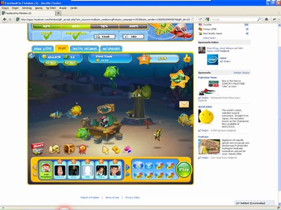Click the round settings icon at tank corner
Image resolution: width=281 pixels, height=210 pixels.
31,55
